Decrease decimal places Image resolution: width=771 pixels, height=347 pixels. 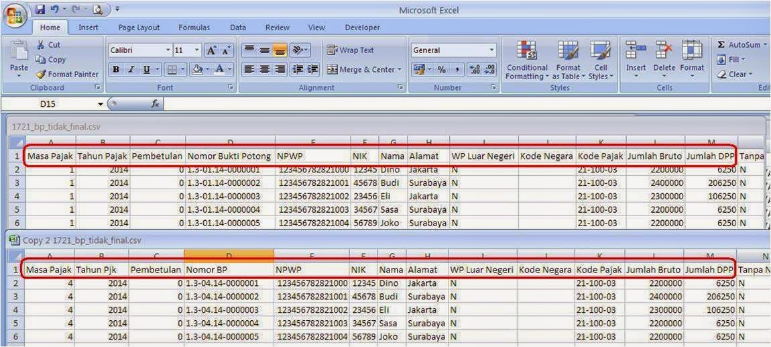point(489,70)
